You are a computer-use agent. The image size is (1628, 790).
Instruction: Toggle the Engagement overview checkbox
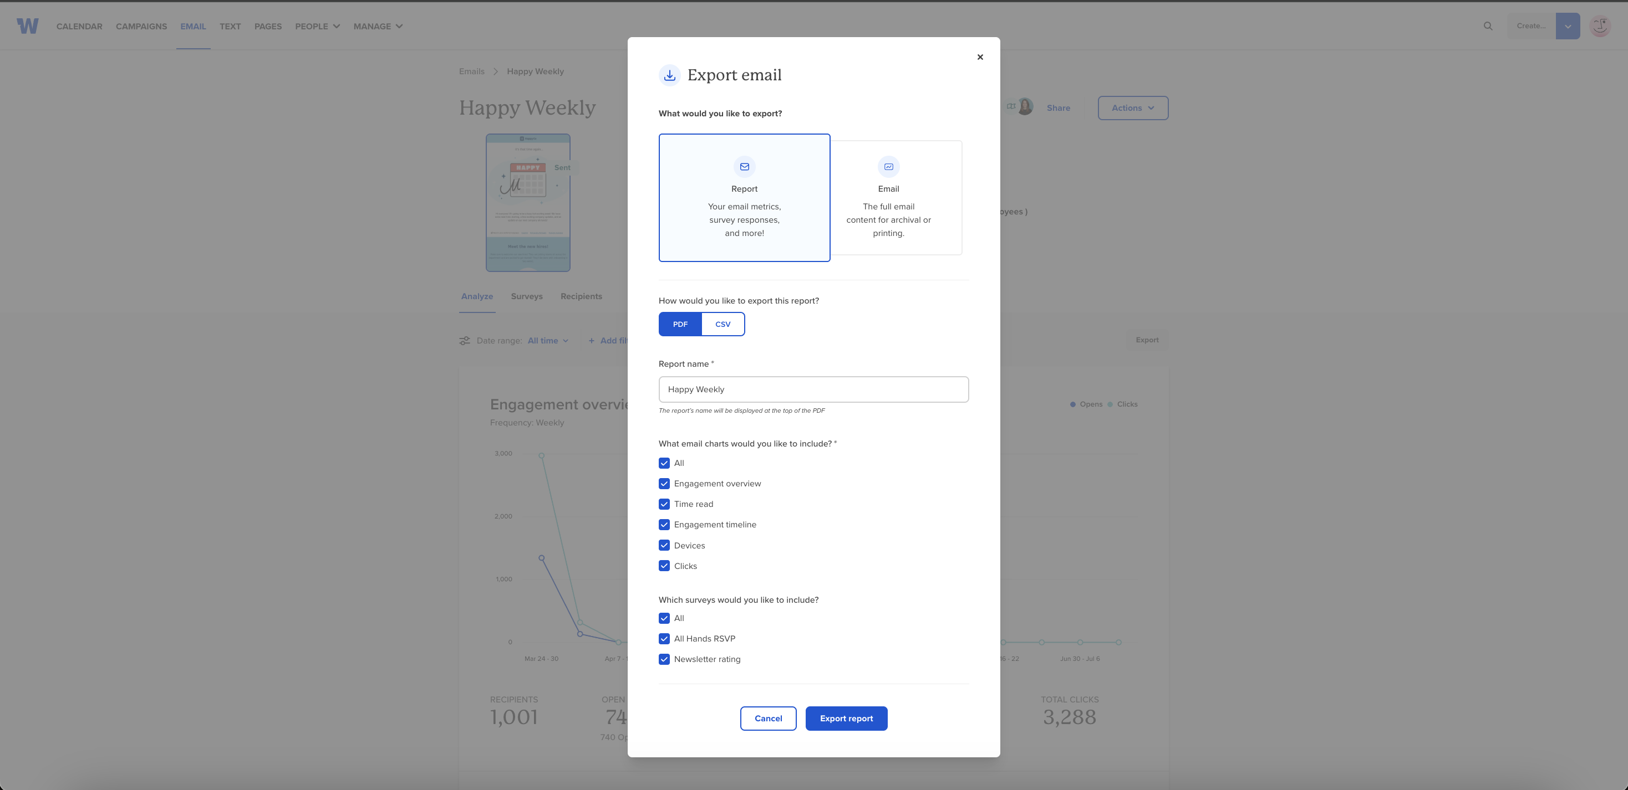click(x=664, y=484)
